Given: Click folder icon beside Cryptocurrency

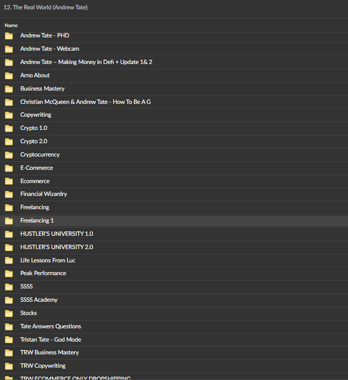Looking at the screenshot, I should 9,155.
